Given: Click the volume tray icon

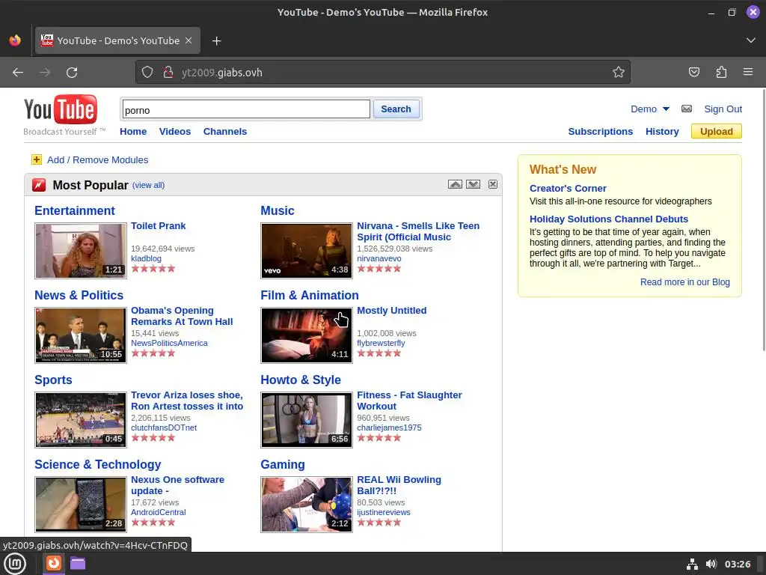Looking at the screenshot, I should (x=711, y=565).
